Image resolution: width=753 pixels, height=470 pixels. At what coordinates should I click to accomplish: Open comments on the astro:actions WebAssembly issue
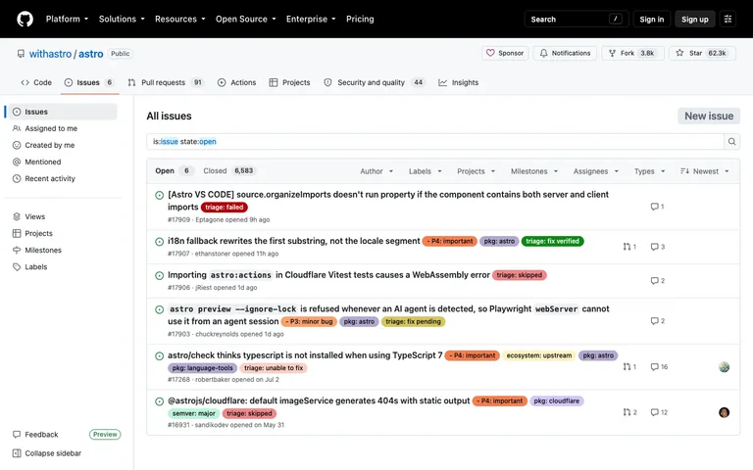click(658, 281)
